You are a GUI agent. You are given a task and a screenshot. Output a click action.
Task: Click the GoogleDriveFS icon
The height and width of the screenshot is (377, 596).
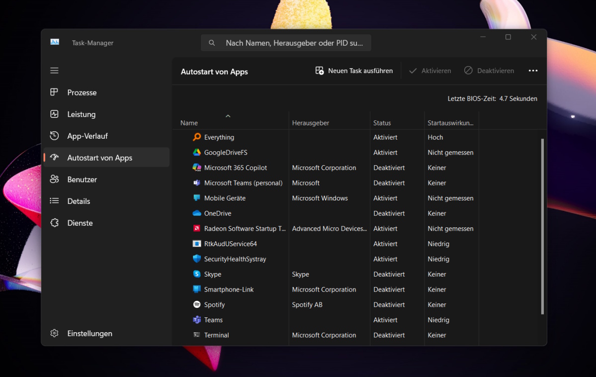pyautogui.click(x=197, y=153)
